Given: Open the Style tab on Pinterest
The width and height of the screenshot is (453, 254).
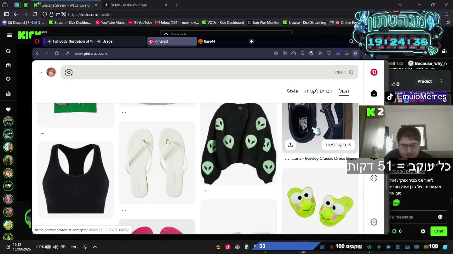Looking at the screenshot, I should pos(292,91).
